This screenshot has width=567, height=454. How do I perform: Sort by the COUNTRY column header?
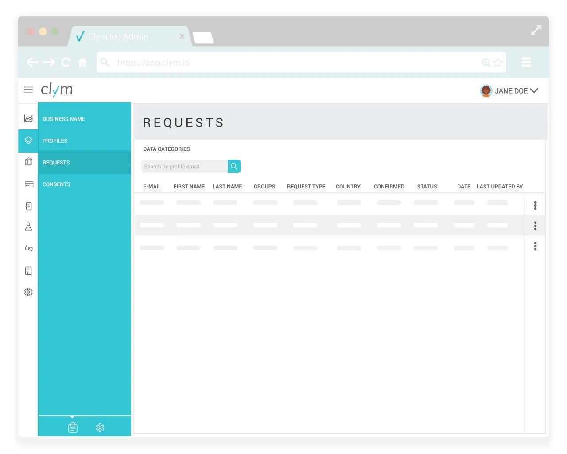pyautogui.click(x=348, y=187)
